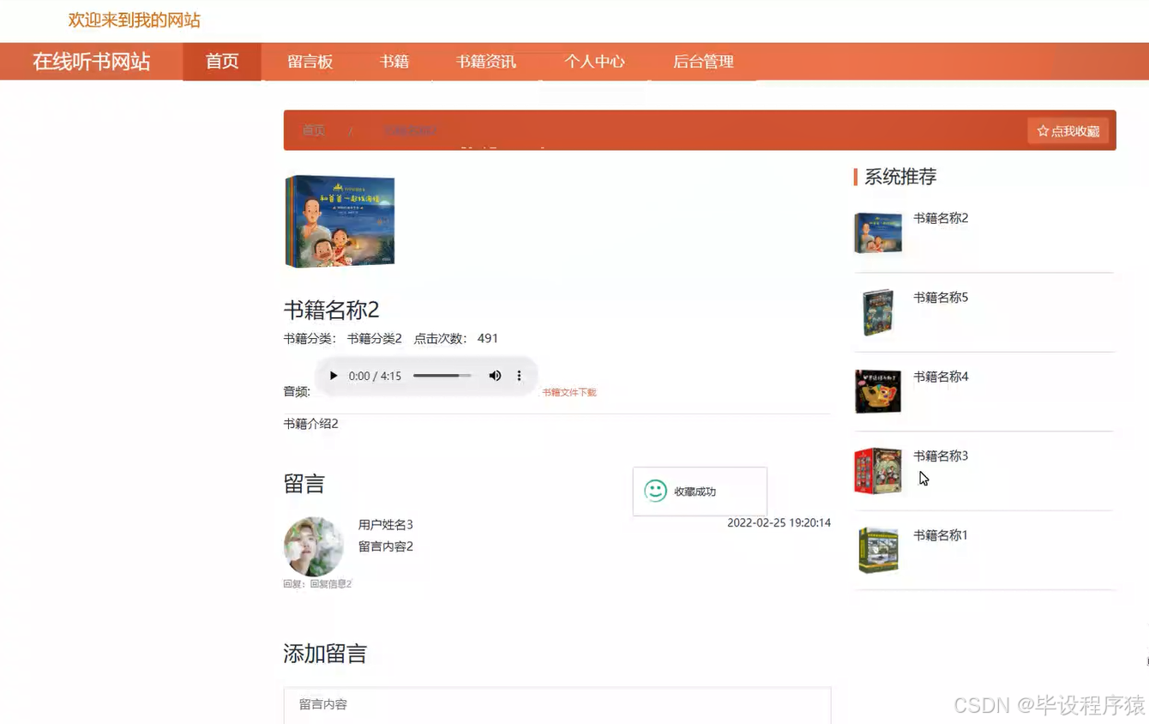Open the main book cover image

pos(340,221)
